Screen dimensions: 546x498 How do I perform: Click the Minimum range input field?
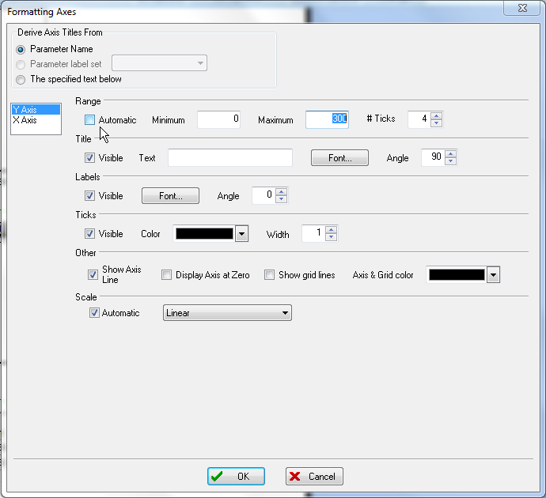click(218, 119)
